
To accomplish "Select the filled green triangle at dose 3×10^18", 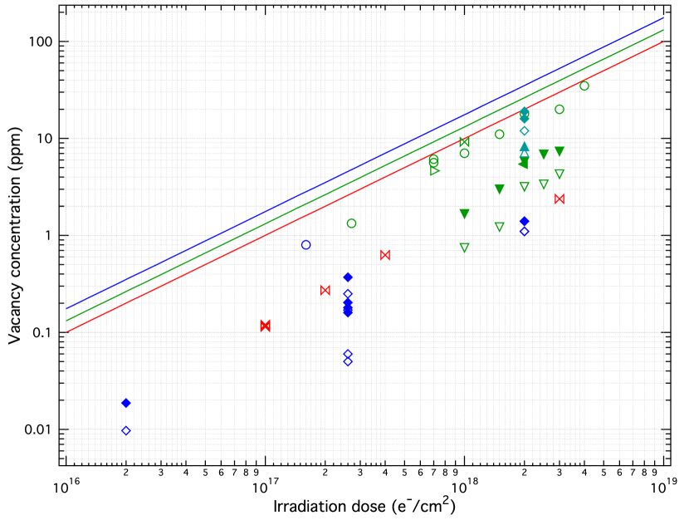I will pos(560,151).
